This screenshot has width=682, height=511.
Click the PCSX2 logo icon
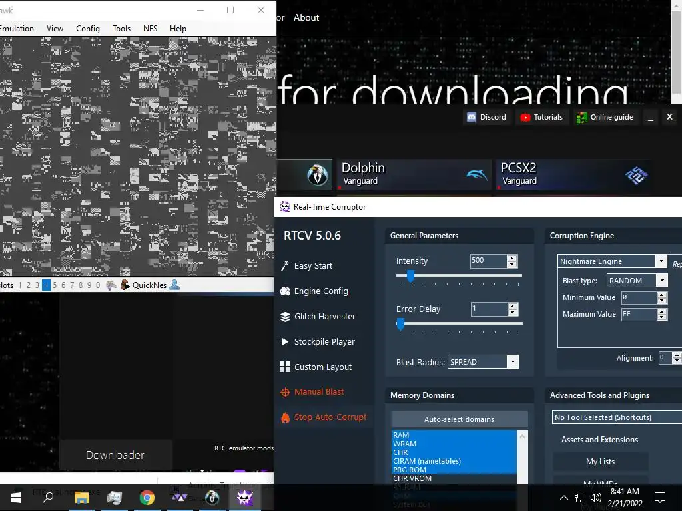tap(636, 175)
